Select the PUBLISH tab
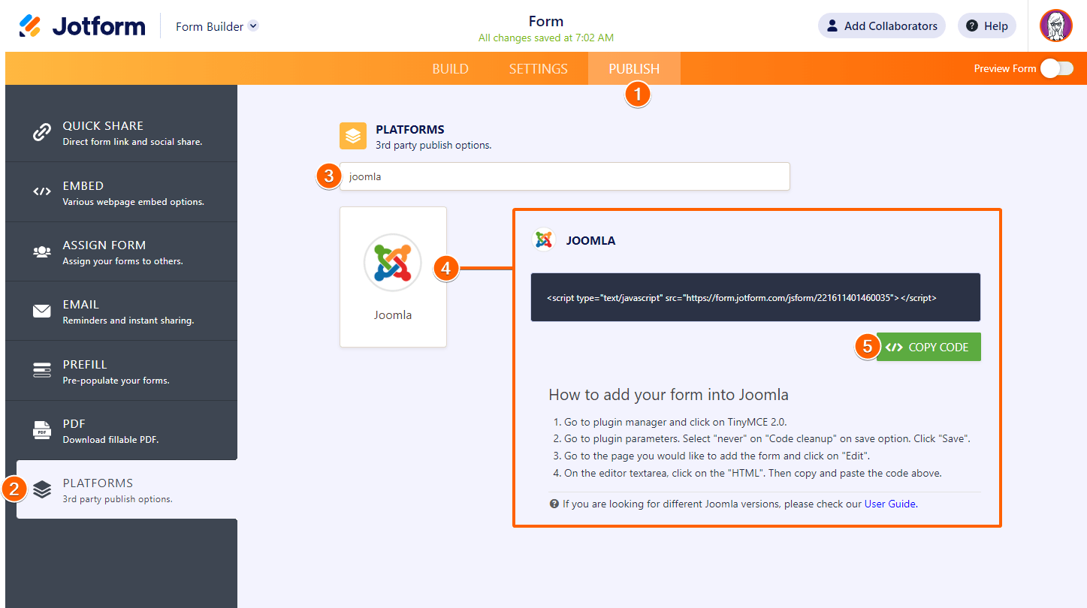This screenshot has width=1087, height=608. (634, 68)
